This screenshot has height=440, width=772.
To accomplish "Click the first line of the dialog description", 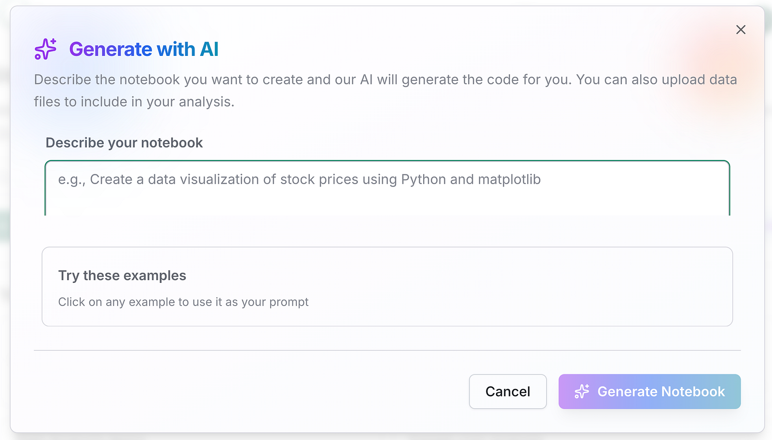I will (385, 80).
